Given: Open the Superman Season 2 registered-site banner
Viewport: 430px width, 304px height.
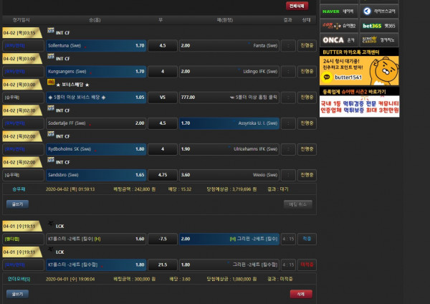Looking at the screenshot, I should click(359, 105).
